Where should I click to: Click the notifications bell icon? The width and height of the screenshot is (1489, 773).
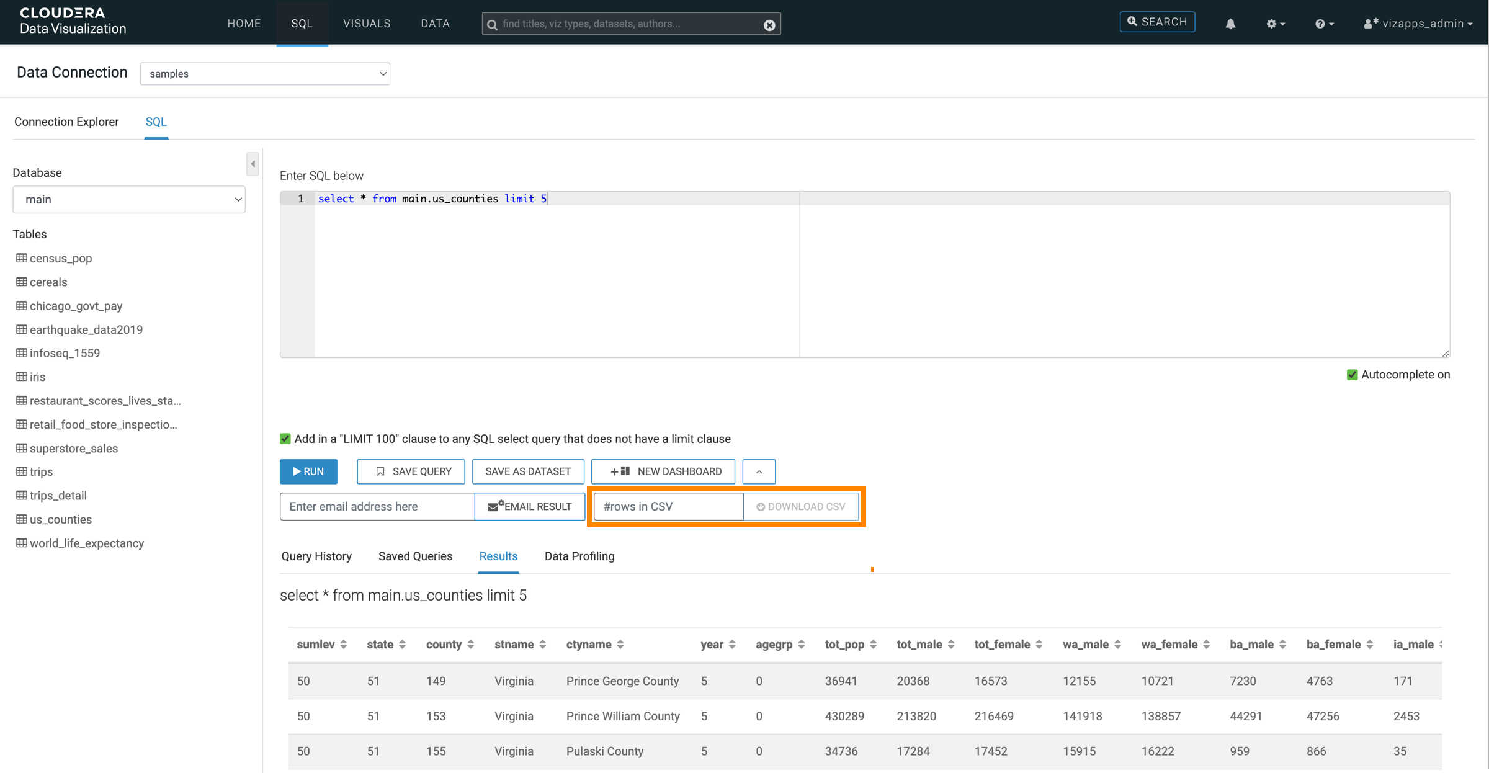coord(1230,24)
